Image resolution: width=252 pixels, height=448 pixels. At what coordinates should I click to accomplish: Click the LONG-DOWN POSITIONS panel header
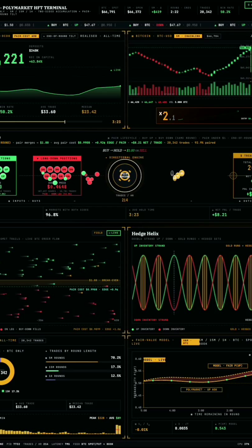[57, 158]
